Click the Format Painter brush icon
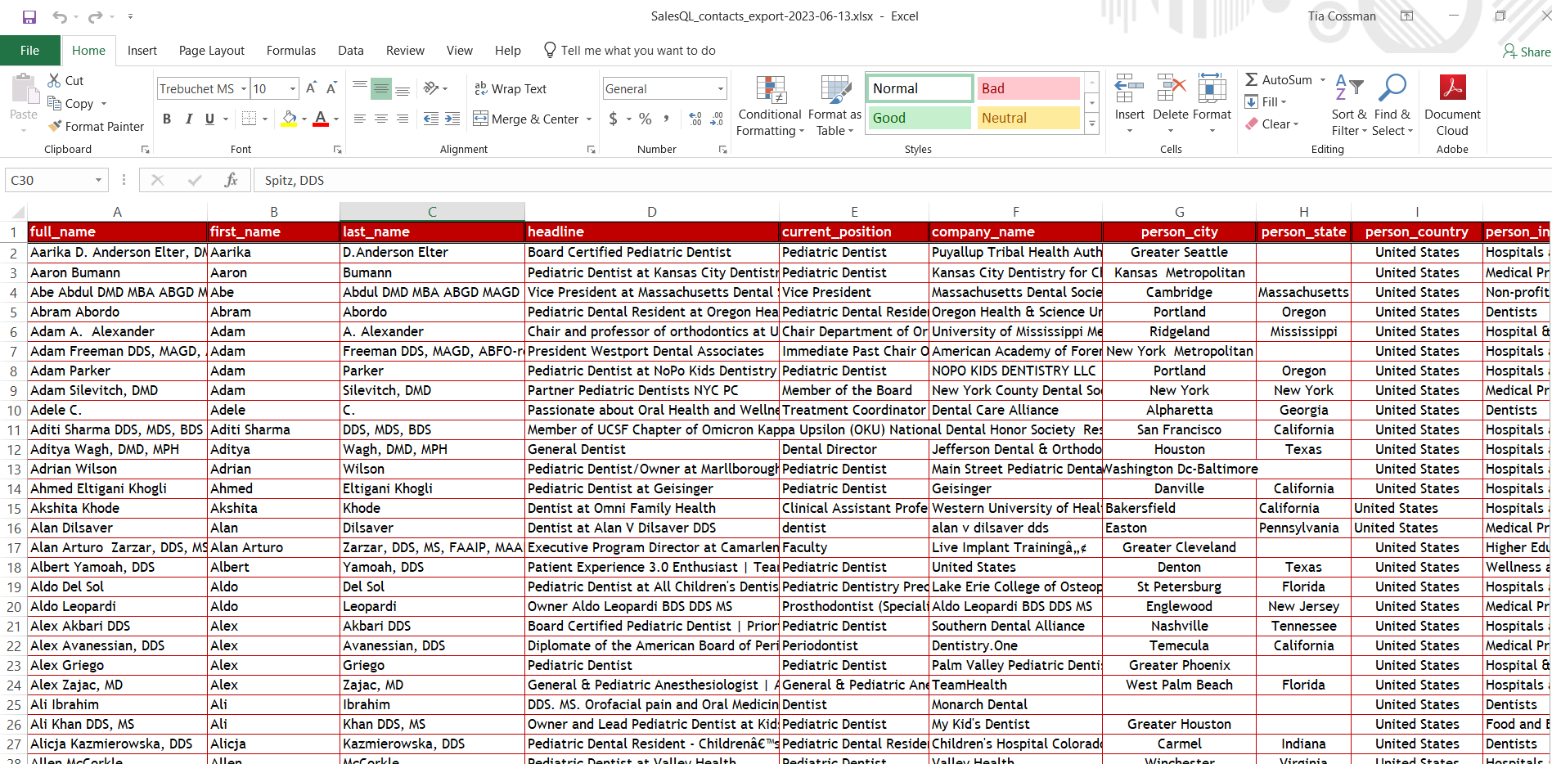Image resolution: width=1552 pixels, height=764 pixels. tap(55, 126)
